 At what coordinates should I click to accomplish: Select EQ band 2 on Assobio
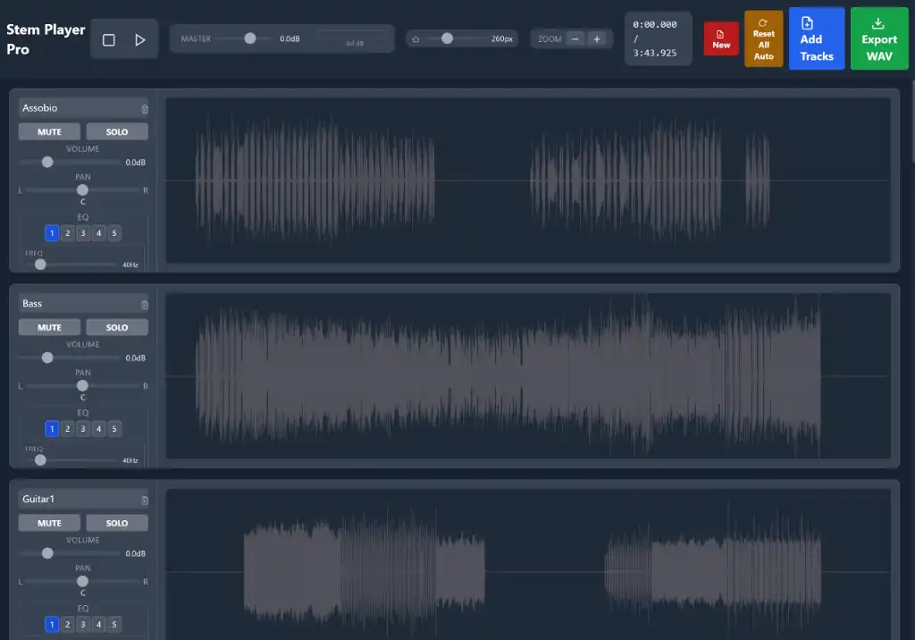[x=68, y=233]
